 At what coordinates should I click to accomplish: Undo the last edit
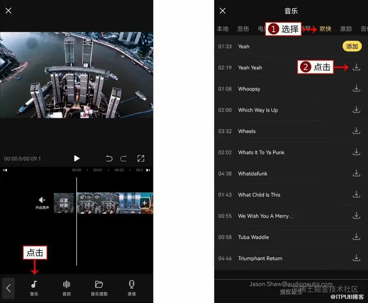(109, 159)
